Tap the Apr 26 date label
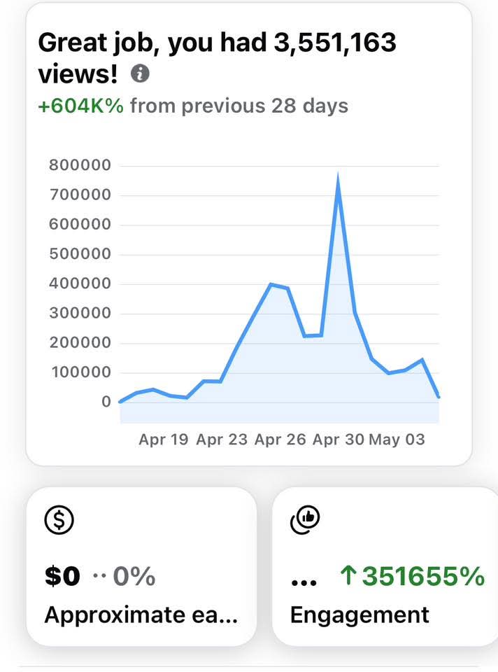Image resolution: width=498 pixels, height=672 pixels. click(280, 440)
